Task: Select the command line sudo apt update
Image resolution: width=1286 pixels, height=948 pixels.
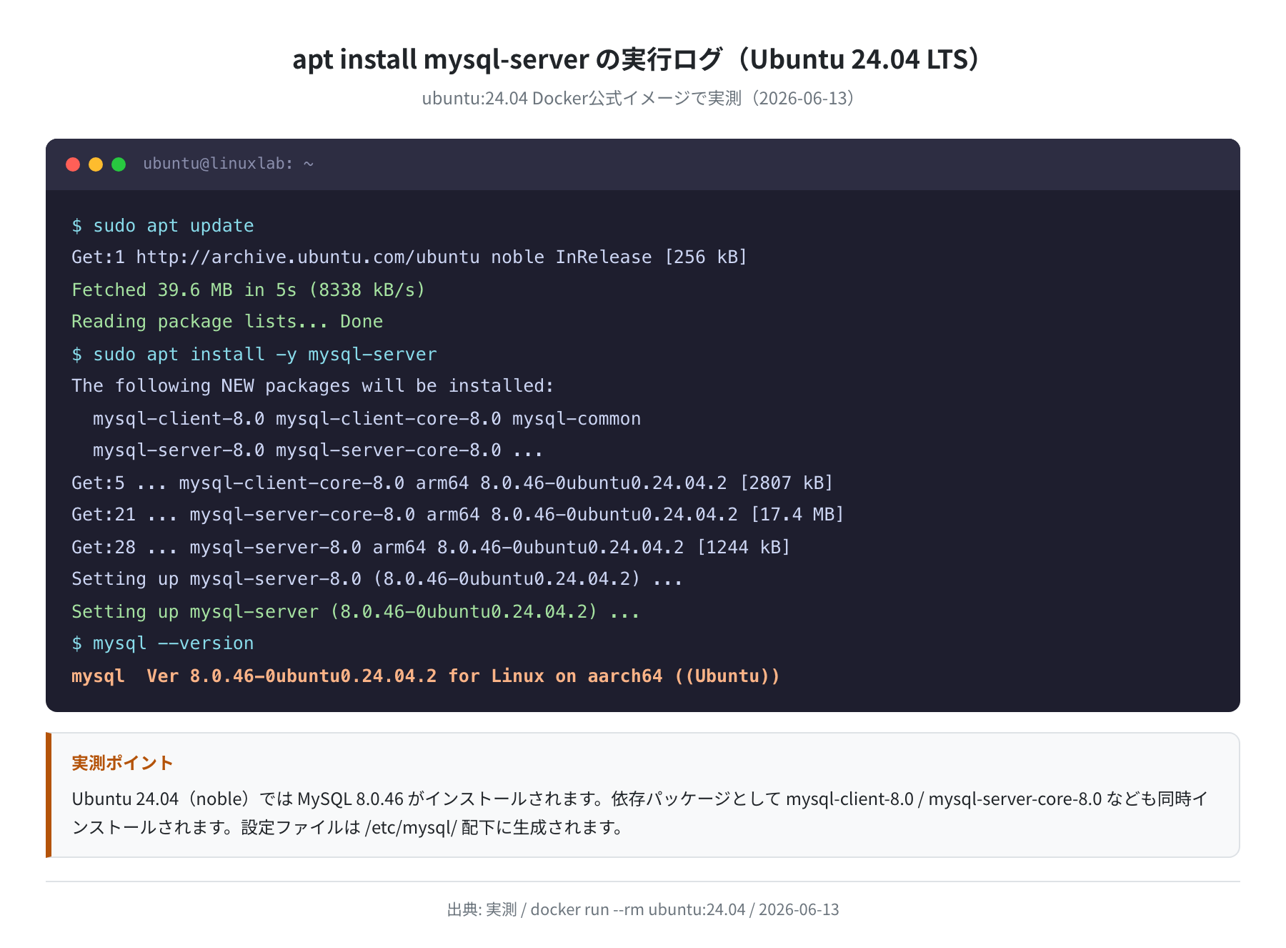Action: coord(163,226)
